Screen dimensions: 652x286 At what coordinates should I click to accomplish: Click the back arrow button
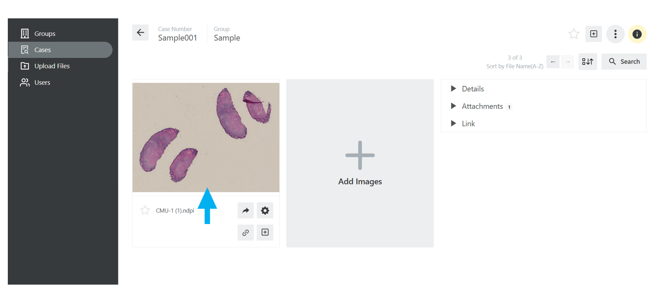pyautogui.click(x=141, y=33)
